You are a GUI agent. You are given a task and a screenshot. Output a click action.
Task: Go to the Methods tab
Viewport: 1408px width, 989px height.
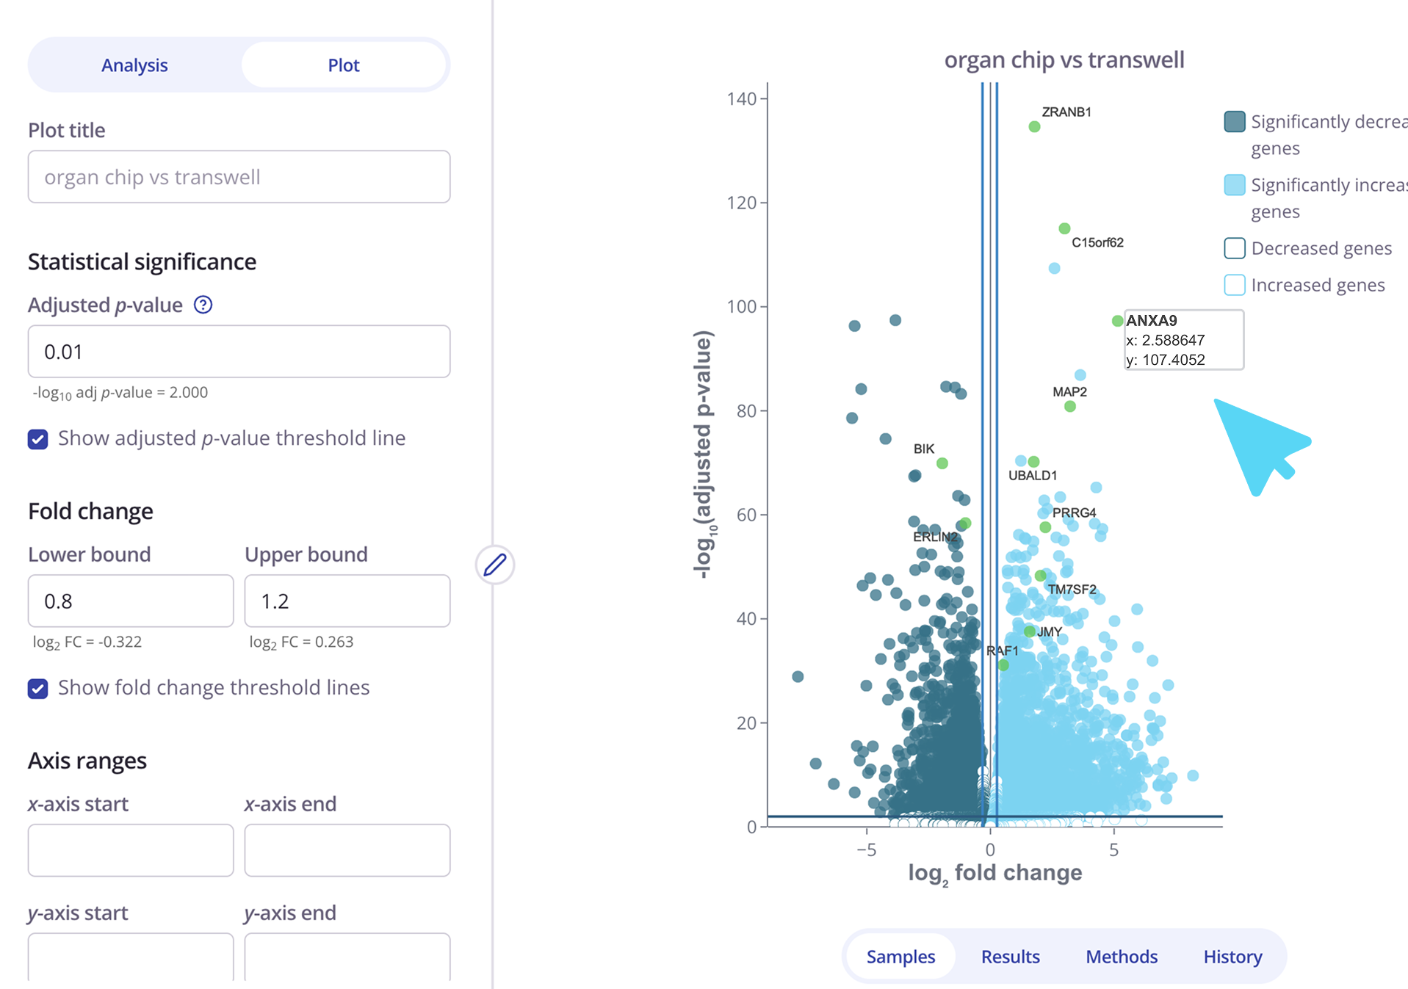coord(1122,957)
